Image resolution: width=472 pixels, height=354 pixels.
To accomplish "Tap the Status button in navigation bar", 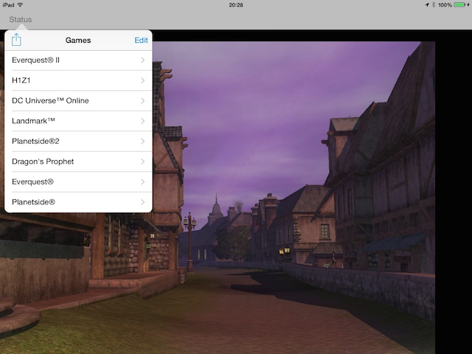I will point(20,20).
